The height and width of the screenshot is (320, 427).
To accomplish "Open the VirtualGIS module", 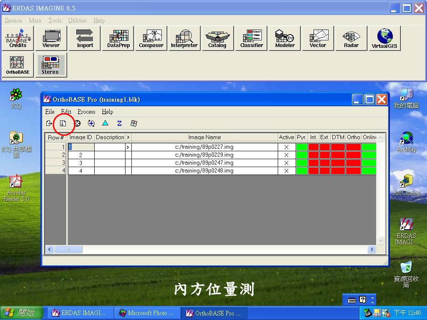I will [384, 38].
